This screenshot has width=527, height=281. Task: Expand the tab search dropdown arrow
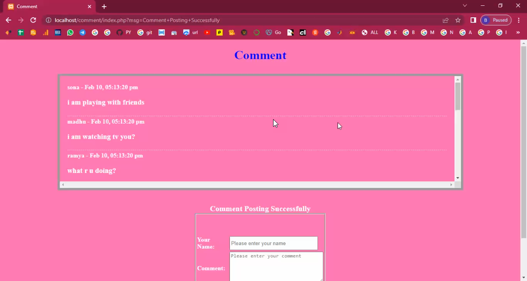tap(465, 6)
